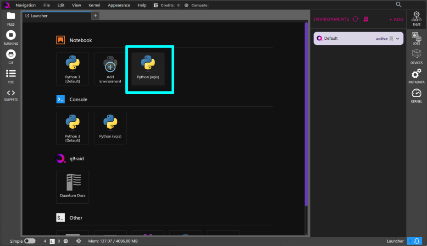The image size is (427, 246).
Task: Open the Appearance menu
Action: coord(119,5)
